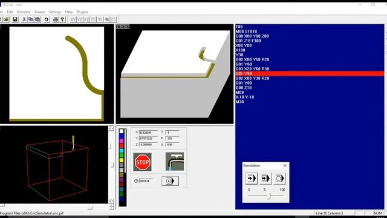The width and height of the screenshot is (387, 218).
Task: Click the NUM indicator in status bar
Action: [377, 213]
